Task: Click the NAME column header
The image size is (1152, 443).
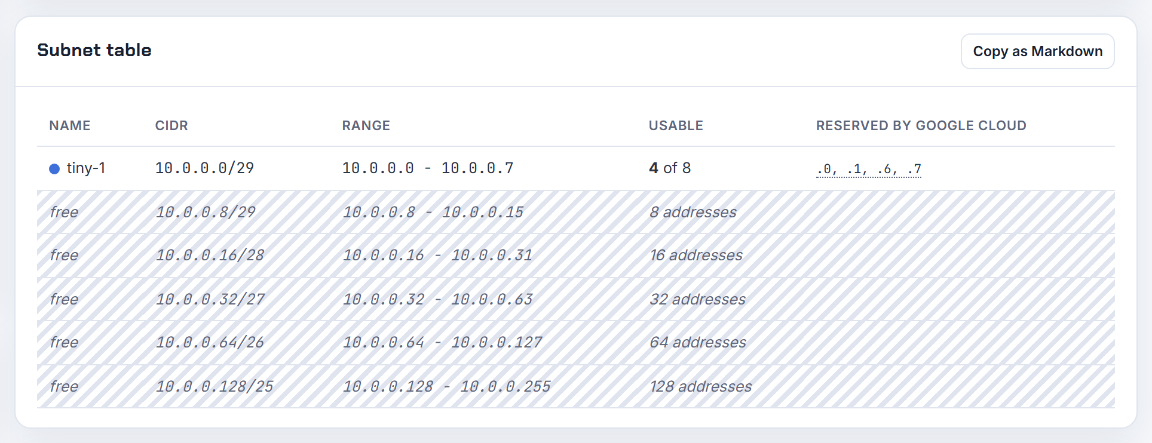Action: point(70,125)
